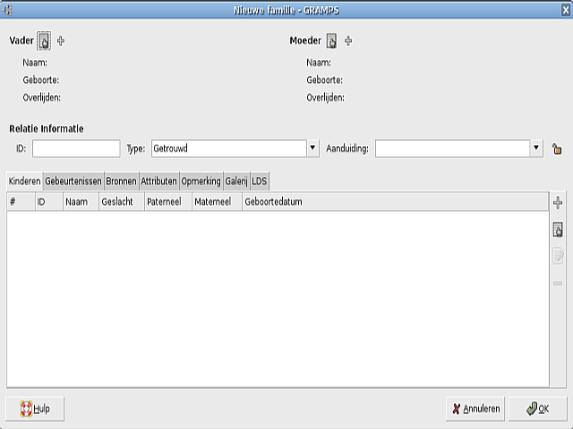This screenshot has width=573, height=429.
Task: Open the Bronnen tab
Action: pos(121,181)
